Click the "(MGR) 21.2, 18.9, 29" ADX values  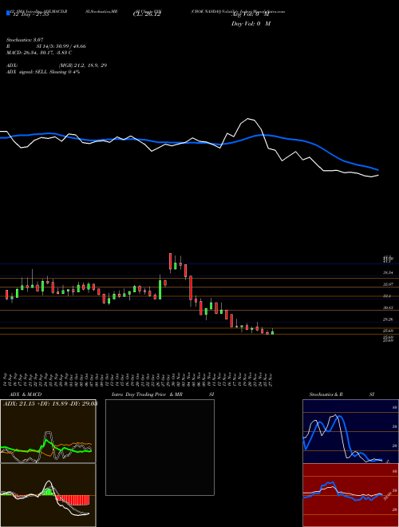(x=83, y=65)
